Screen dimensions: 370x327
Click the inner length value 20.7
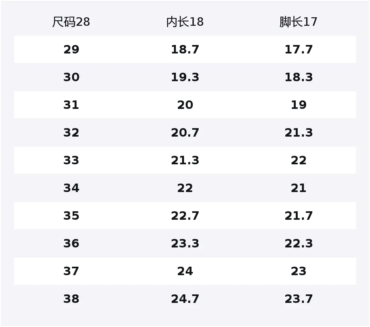coord(185,133)
